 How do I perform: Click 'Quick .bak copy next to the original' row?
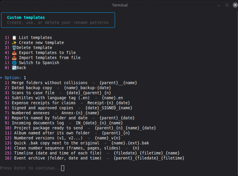77,143
